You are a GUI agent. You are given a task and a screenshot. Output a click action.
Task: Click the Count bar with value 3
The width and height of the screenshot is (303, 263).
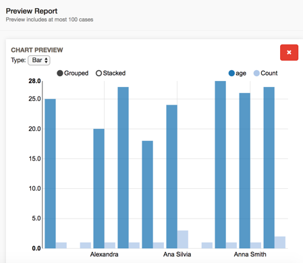pos(183,239)
